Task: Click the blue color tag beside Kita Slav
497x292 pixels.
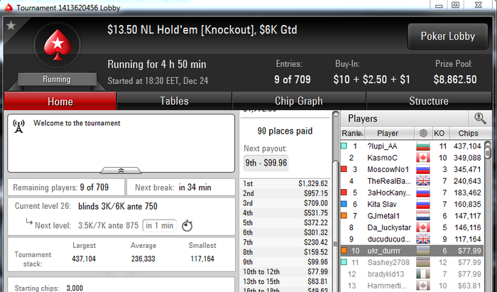Action: [344, 204]
